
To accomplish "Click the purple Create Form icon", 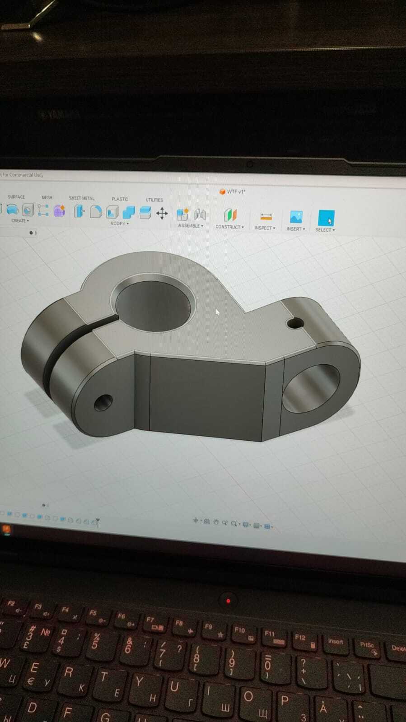I will point(59,210).
